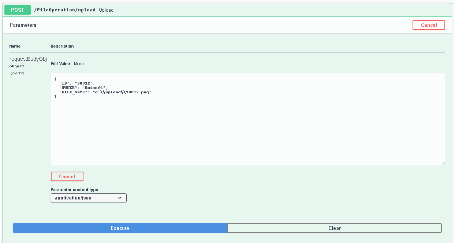Screen dimensions: 455x243
Task: Click the Parameters section heading
Action: point(23,25)
